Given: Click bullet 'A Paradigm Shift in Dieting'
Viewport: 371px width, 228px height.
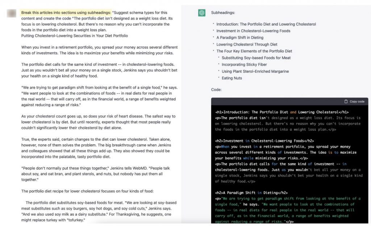Looking at the screenshot, I should click(240, 38).
